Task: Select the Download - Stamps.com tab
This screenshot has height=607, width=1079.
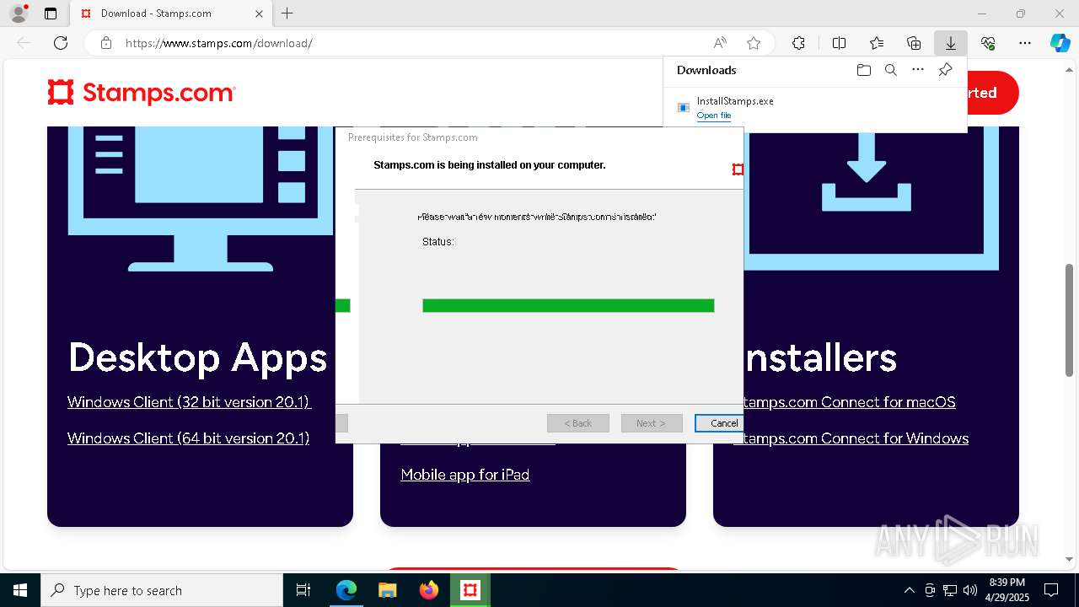Action: pos(171,13)
